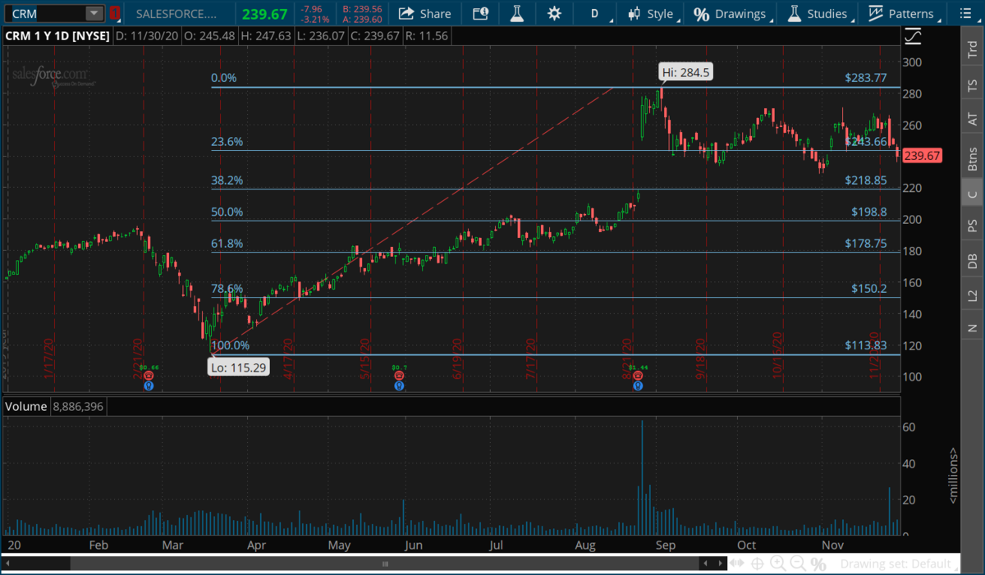Viewport: 985px width, 575px height.
Task: Click the $150.2 Fibonacci price label
Action: (x=869, y=289)
